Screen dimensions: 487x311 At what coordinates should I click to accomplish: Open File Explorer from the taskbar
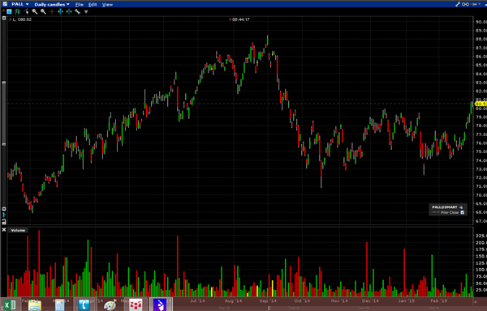(x=34, y=305)
